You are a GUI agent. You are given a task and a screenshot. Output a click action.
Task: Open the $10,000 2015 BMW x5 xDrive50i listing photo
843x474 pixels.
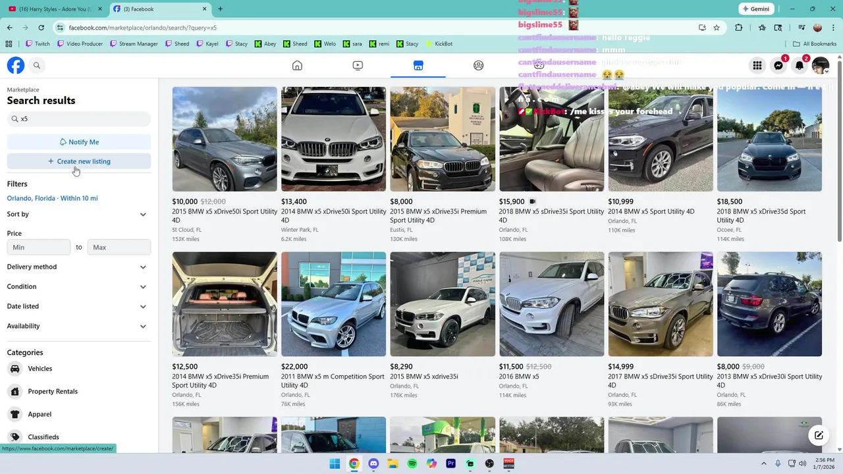[225, 139]
